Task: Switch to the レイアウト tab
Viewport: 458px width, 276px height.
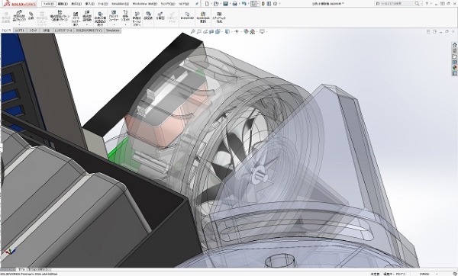Action: coord(20,30)
